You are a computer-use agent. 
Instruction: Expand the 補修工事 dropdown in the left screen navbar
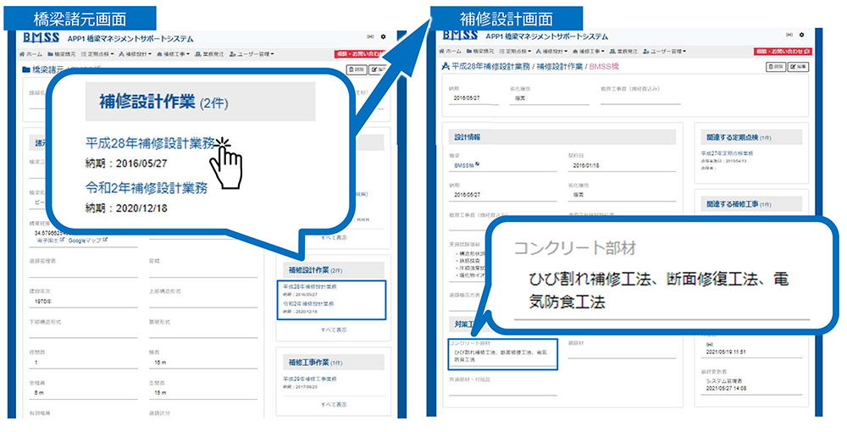coord(174,53)
